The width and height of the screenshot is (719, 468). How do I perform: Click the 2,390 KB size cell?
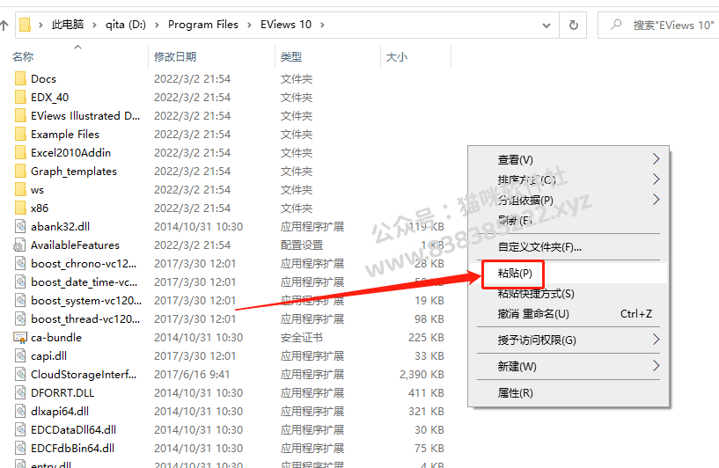click(x=422, y=375)
